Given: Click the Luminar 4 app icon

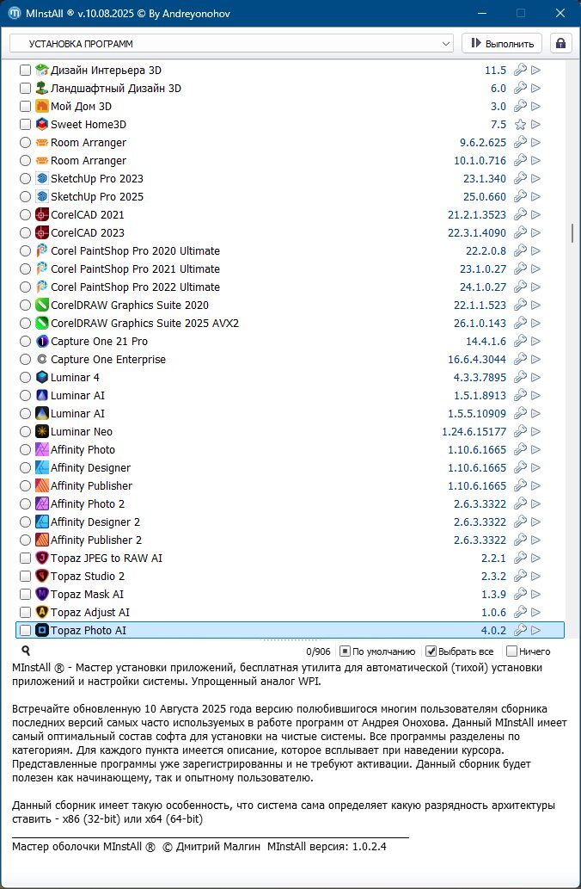Looking at the screenshot, I should (x=42, y=378).
